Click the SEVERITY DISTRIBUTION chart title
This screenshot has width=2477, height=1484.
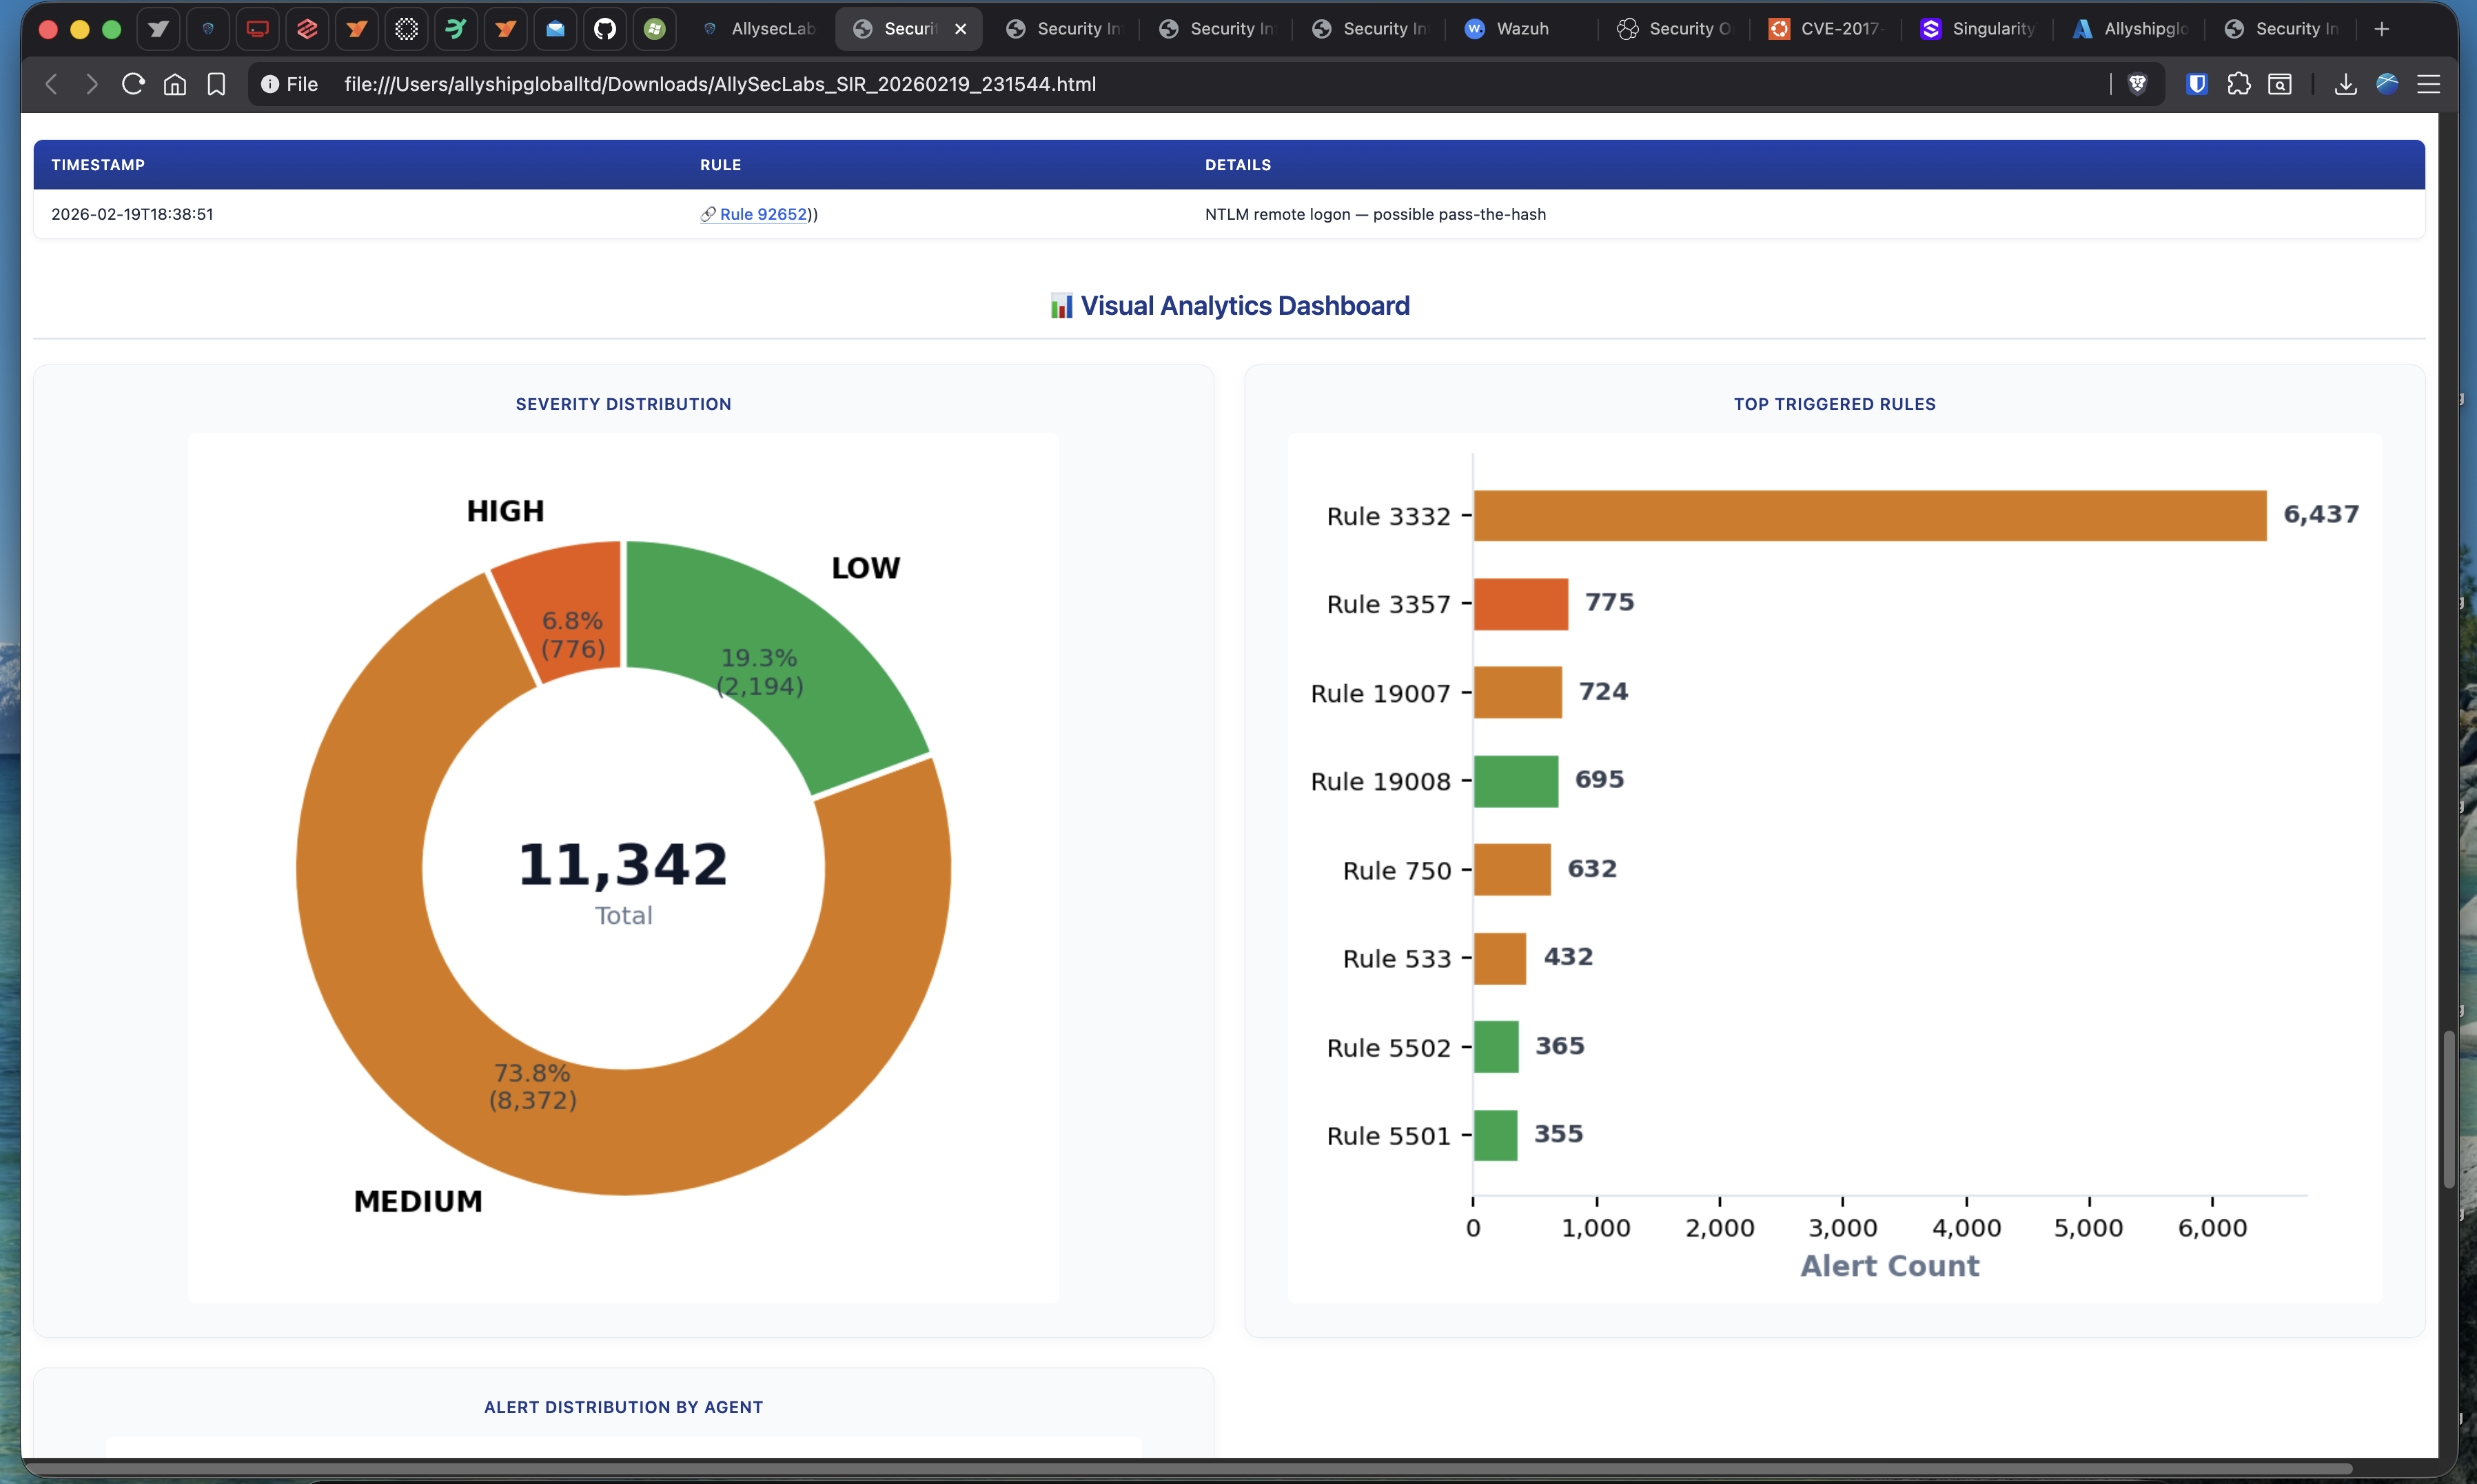tap(623, 404)
